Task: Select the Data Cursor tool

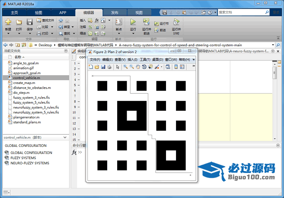Action: pyautogui.click(x=150, y=67)
